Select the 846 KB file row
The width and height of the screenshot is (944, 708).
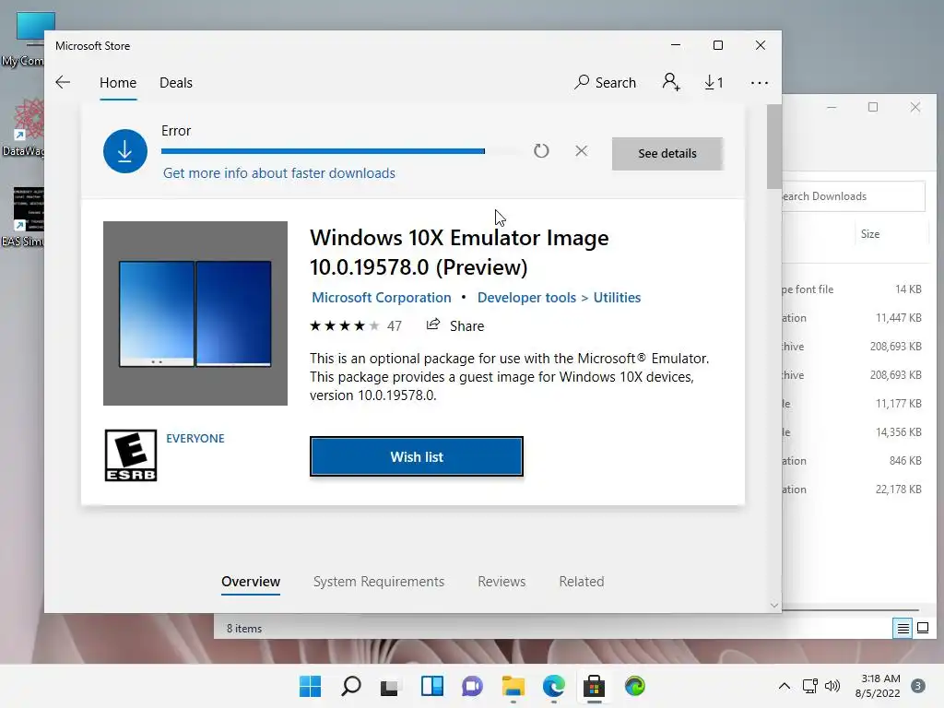click(x=854, y=461)
